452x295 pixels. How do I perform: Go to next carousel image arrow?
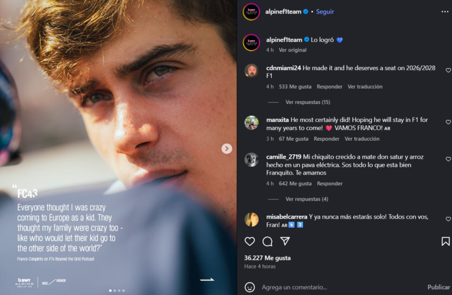point(227,149)
